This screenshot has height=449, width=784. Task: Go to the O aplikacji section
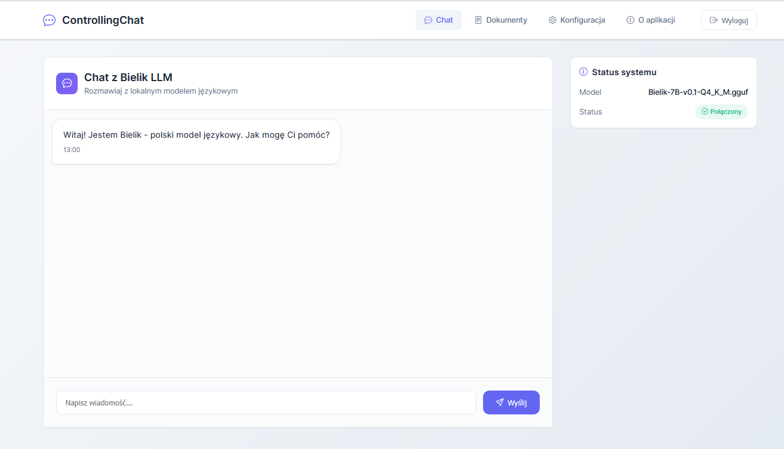651,20
